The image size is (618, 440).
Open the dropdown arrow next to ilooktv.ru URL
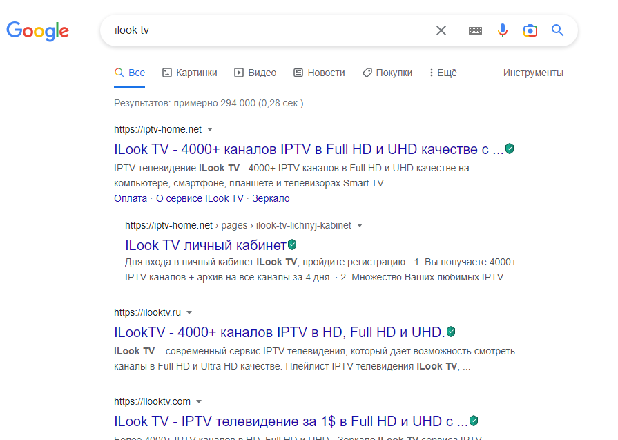tap(191, 312)
